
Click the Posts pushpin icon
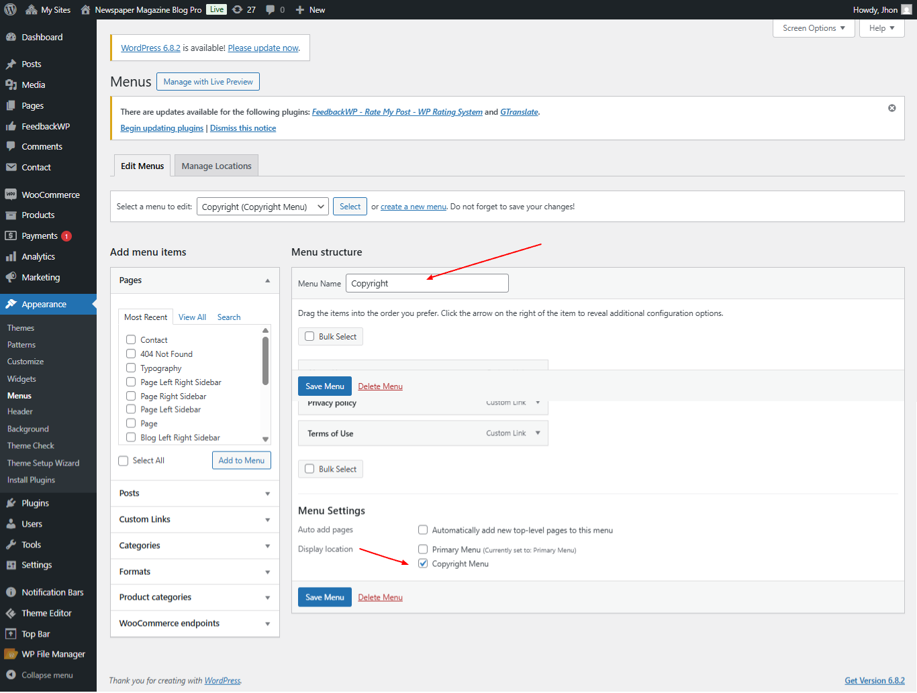(x=11, y=64)
